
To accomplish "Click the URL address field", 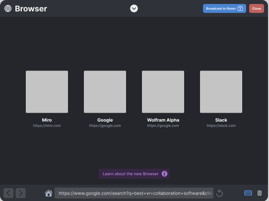I will tap(134, 193).
